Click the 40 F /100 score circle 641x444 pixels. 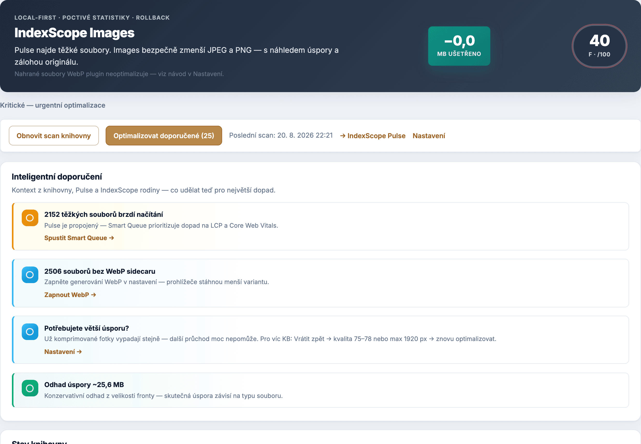click(x=600, y=46)
